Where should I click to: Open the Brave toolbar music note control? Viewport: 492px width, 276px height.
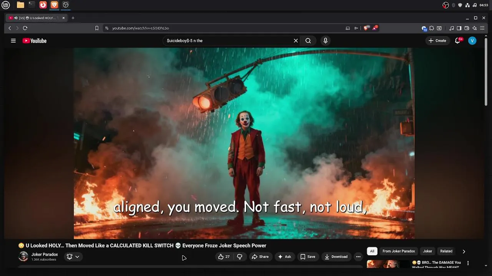[452, 28]
